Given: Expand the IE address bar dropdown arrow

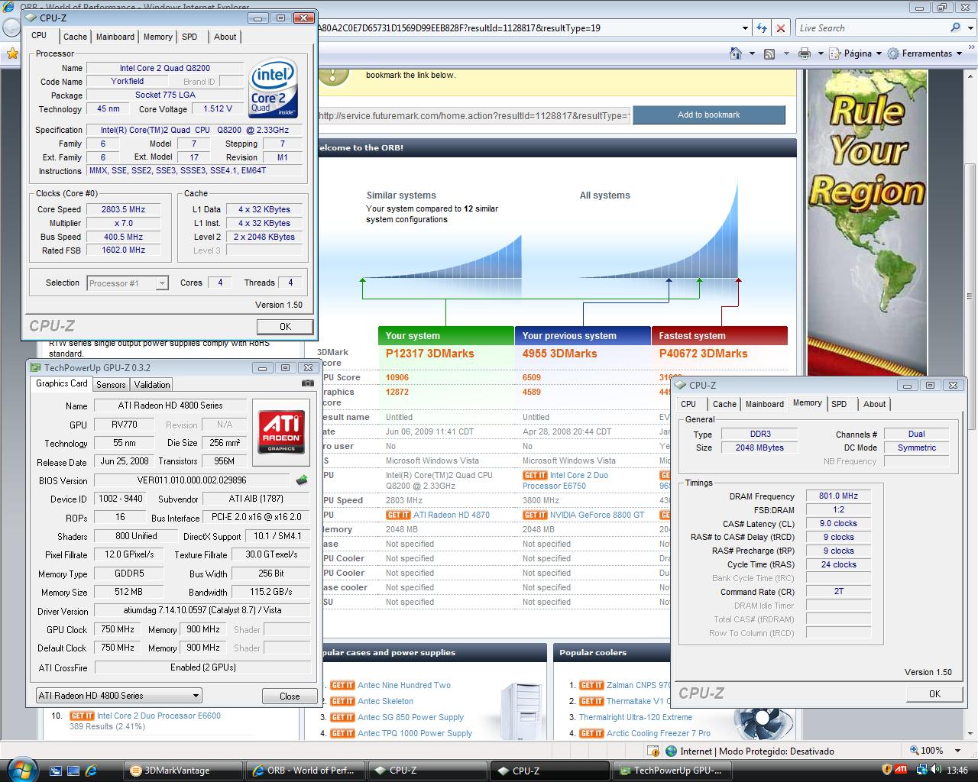Looking at the screenshot, I should pyautogui.click(x=746, y=28).
